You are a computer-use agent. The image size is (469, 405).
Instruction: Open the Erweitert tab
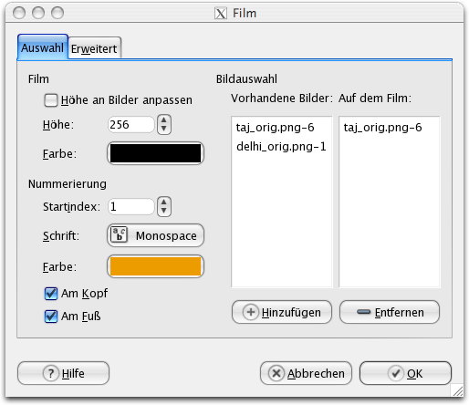pyautogui.click(x=95, y=48)
